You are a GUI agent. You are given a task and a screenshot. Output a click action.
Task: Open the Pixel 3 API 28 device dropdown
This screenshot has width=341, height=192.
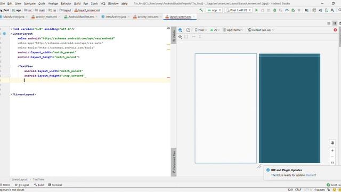pyautogui.click(x=238, y=10)
